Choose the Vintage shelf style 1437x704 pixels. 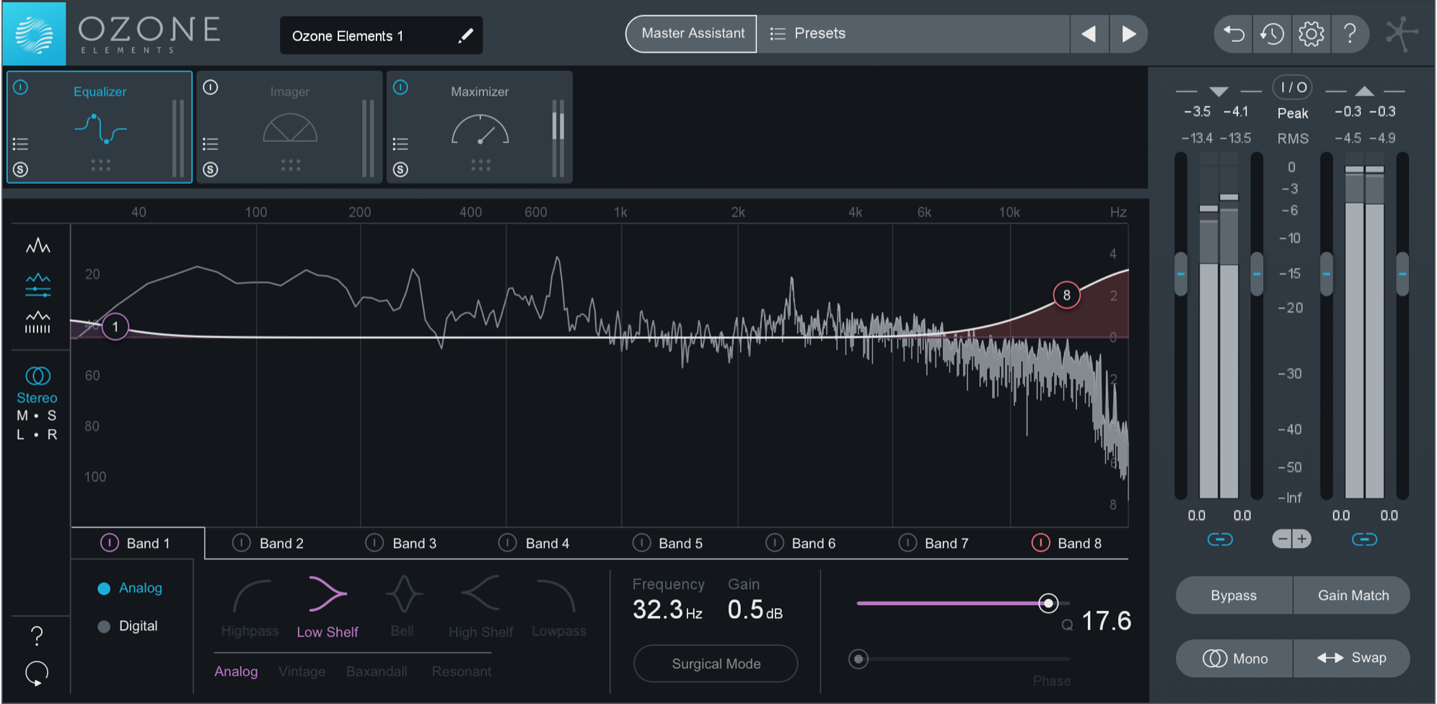point(302,672)
